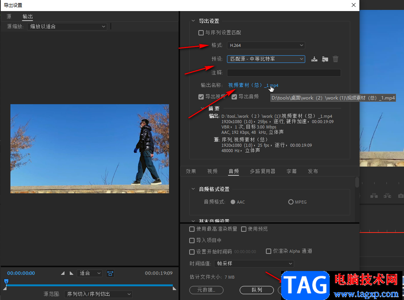Click current timecode 00:00:00:00
The height and width of the screenshot is (300, 404).
pyautogui.click(x=21, y=273)
